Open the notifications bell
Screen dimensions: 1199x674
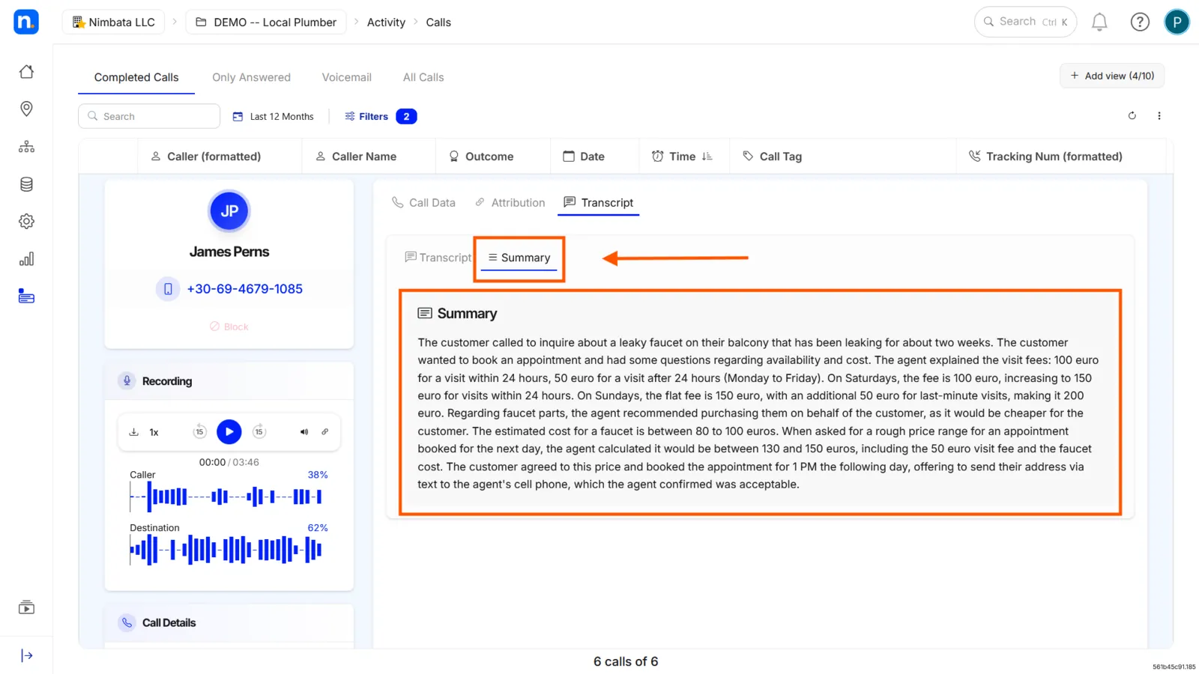point(1099,22)
